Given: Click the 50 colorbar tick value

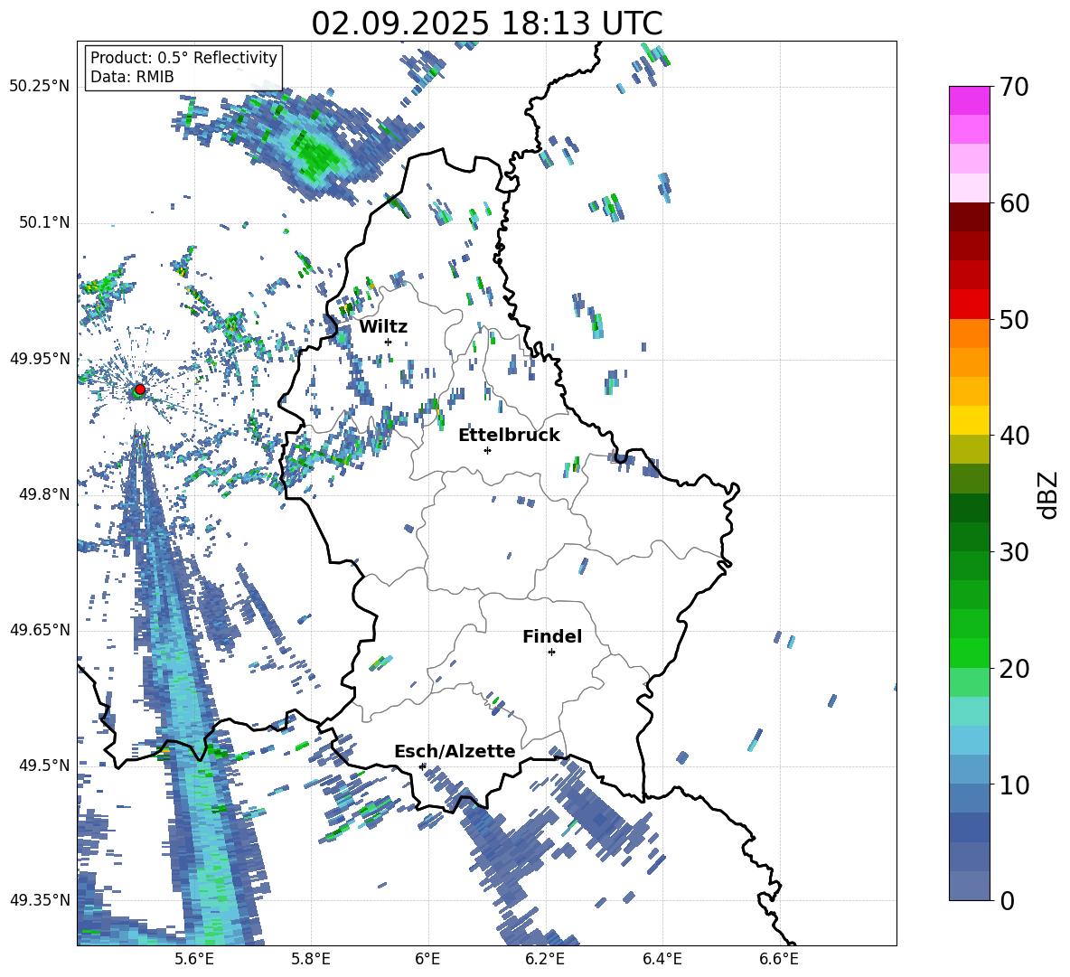Looking at the screenshot, I should [x=1013, y=320].
